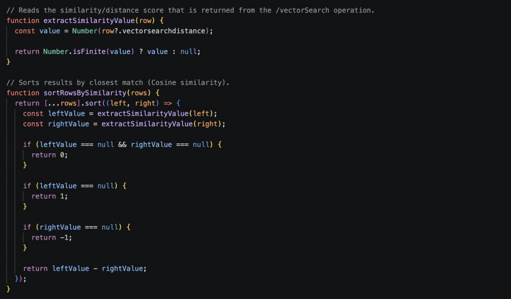Click the 'return 1;' statement
The height and width of the screenshot is (299, 511).
[x=49, y=196]
